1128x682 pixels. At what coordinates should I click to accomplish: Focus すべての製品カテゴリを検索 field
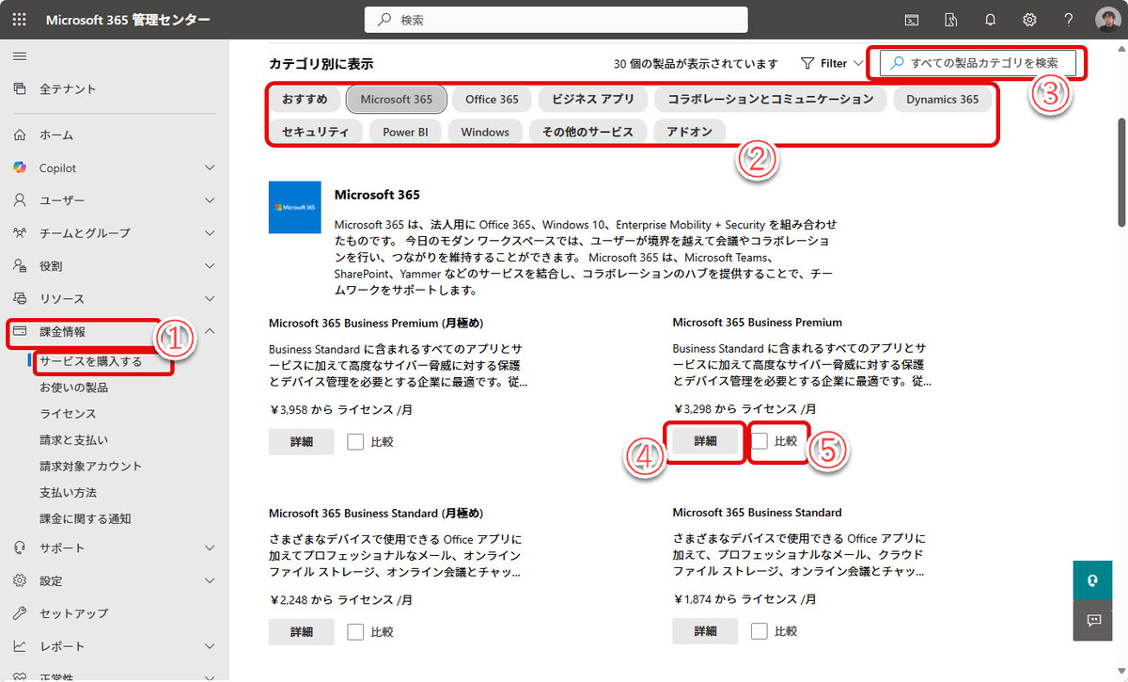[x=978, y=63]
